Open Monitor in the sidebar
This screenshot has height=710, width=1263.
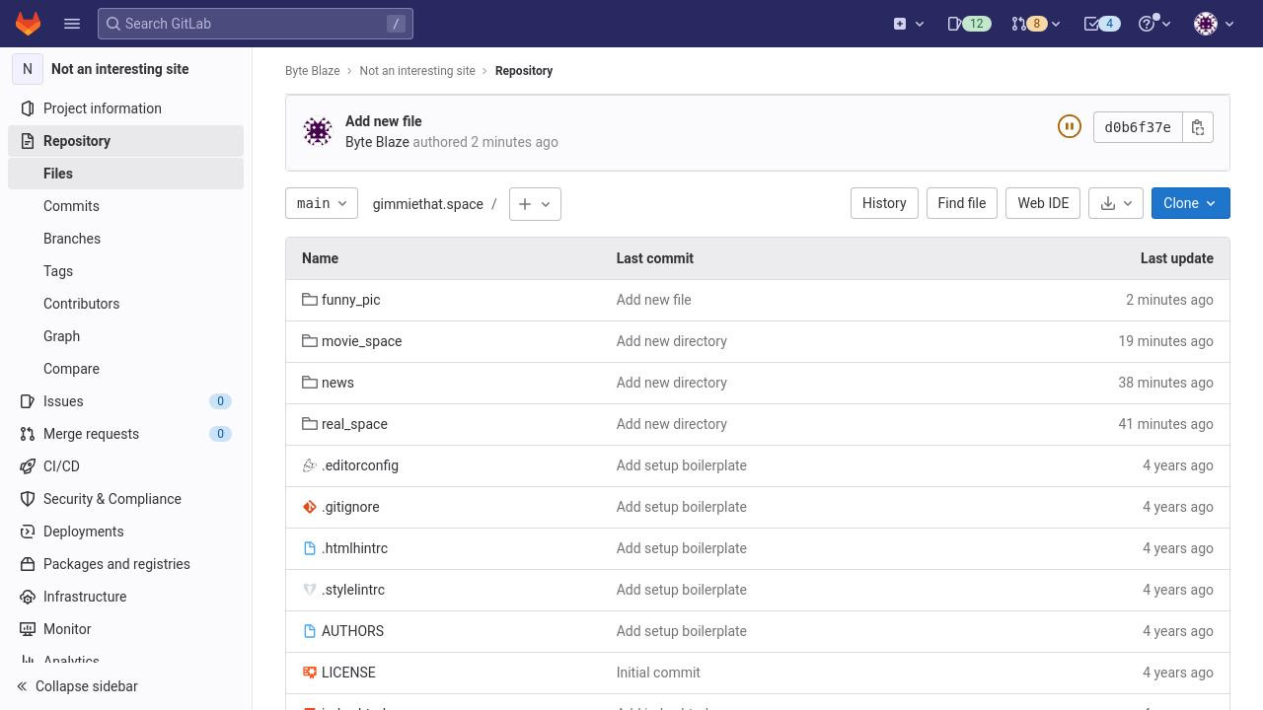[125, 629]
